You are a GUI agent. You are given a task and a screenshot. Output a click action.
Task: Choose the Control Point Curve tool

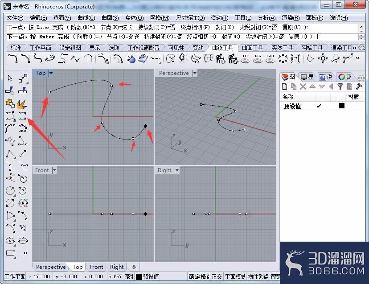coord(10,116)
